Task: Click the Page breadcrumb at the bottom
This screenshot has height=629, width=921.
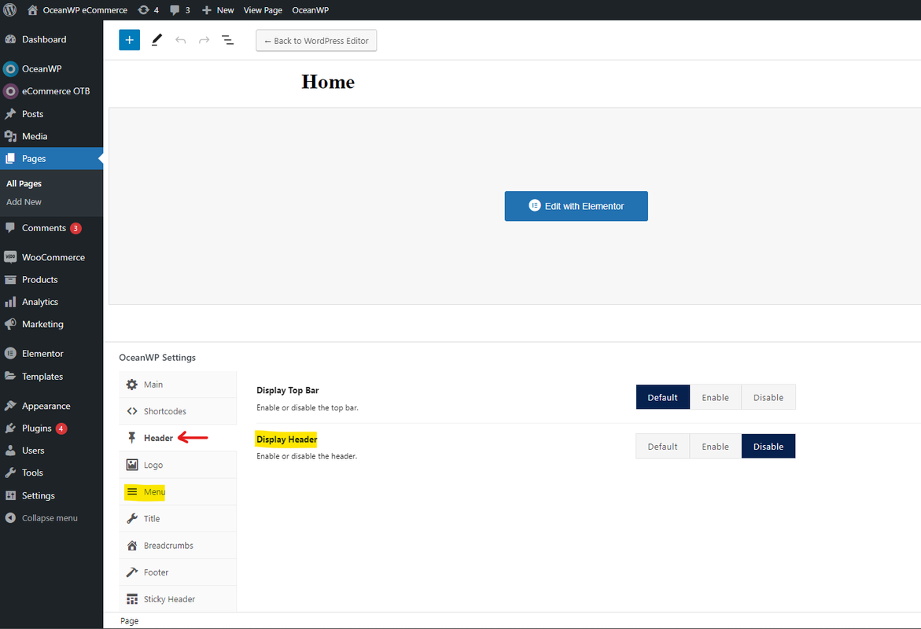Action: coord(129,621)
